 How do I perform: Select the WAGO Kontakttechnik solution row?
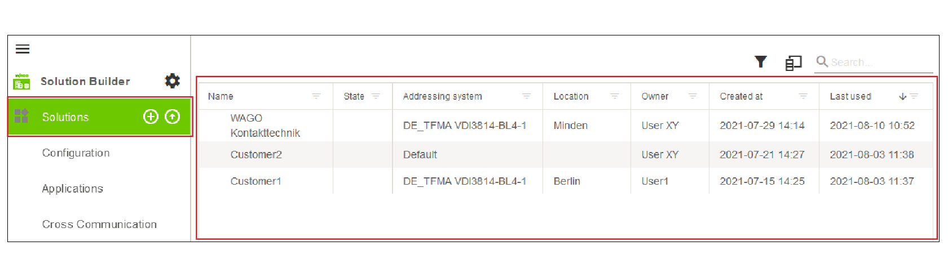566,126
